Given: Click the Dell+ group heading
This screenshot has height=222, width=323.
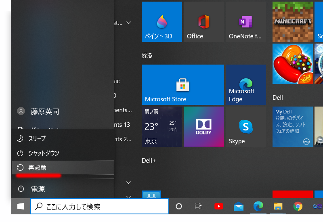Looking at the screenshot, I should (149, 161).
